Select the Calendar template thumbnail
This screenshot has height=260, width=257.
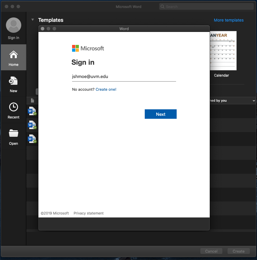pos(223,51)
